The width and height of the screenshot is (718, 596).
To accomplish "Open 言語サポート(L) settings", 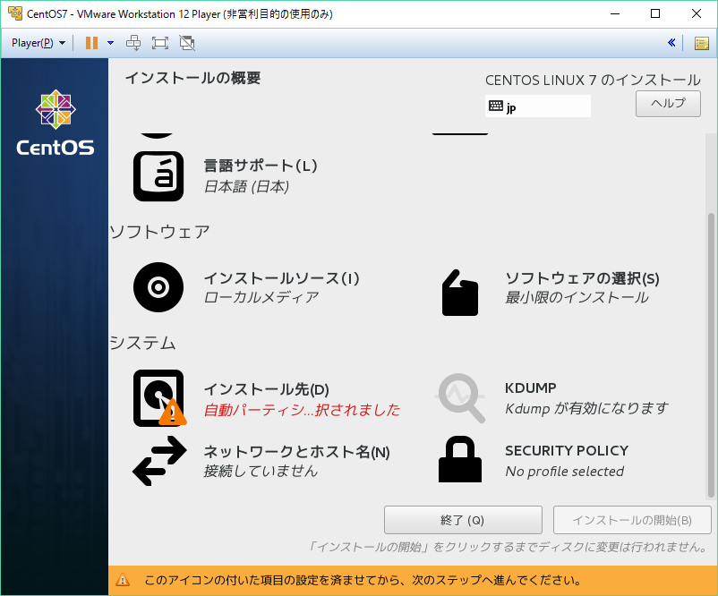I will (261, 166).
